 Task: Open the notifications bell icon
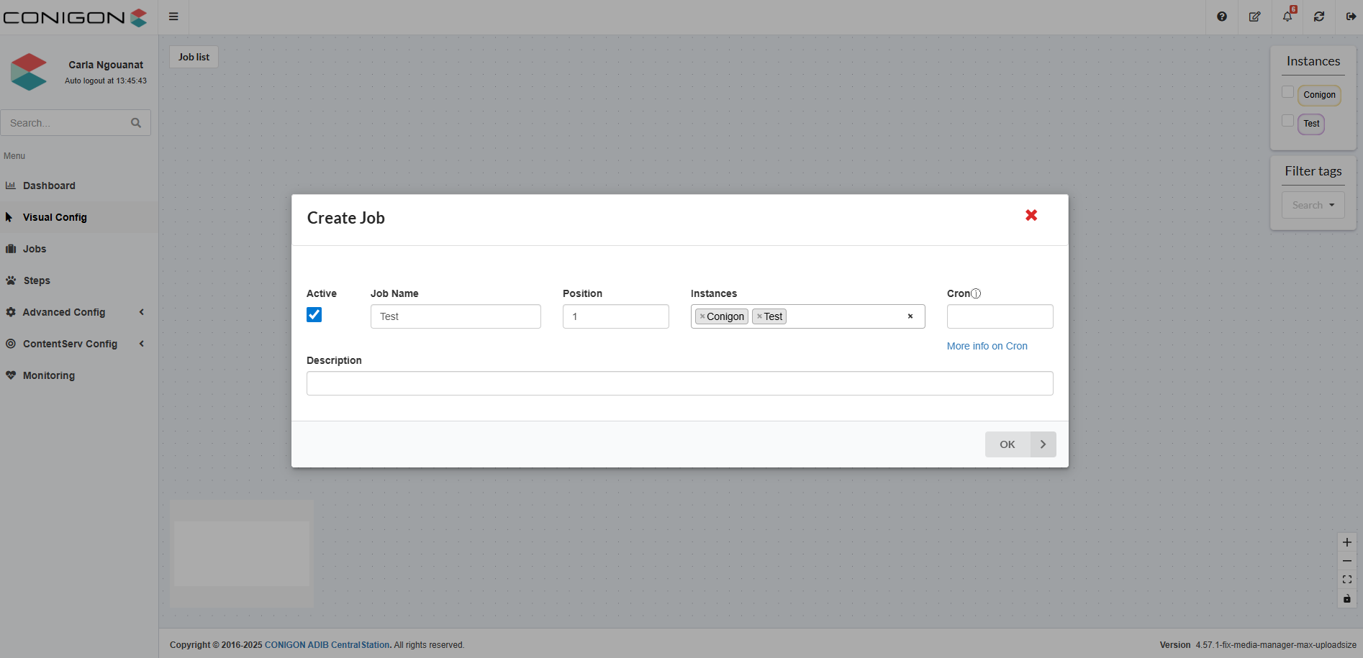point(1287,17)
